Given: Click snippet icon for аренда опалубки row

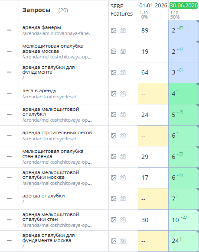Looking at the screenshot, I should click(x=123, y=199).
